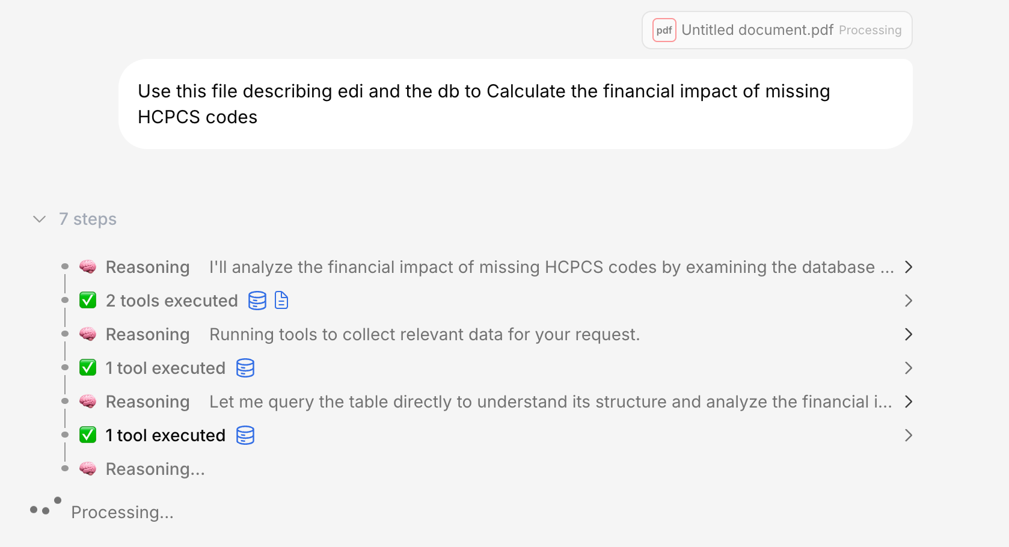Screen dimensions: 1009x547
Task: Click the database icon on the middle 1 tool executed row
Action: pos(245,368)
